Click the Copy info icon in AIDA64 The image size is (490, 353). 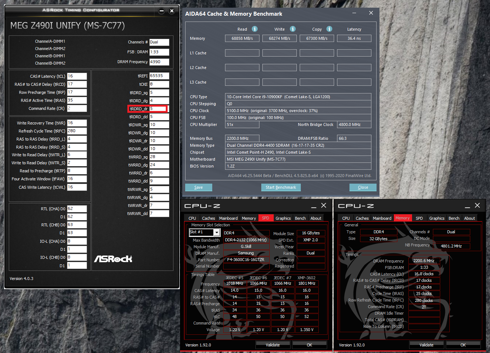[x=329, y=29]
